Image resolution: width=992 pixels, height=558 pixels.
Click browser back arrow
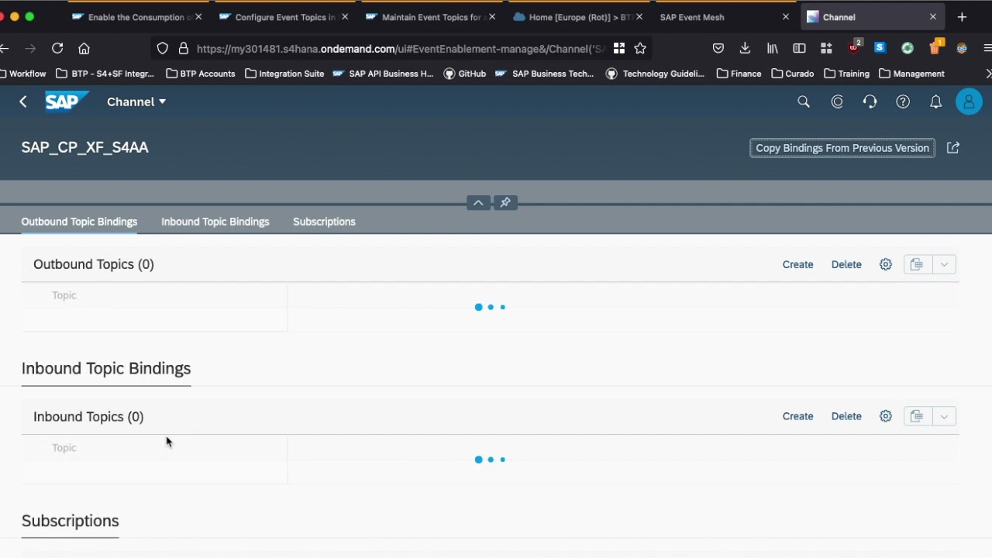point(5,48)
